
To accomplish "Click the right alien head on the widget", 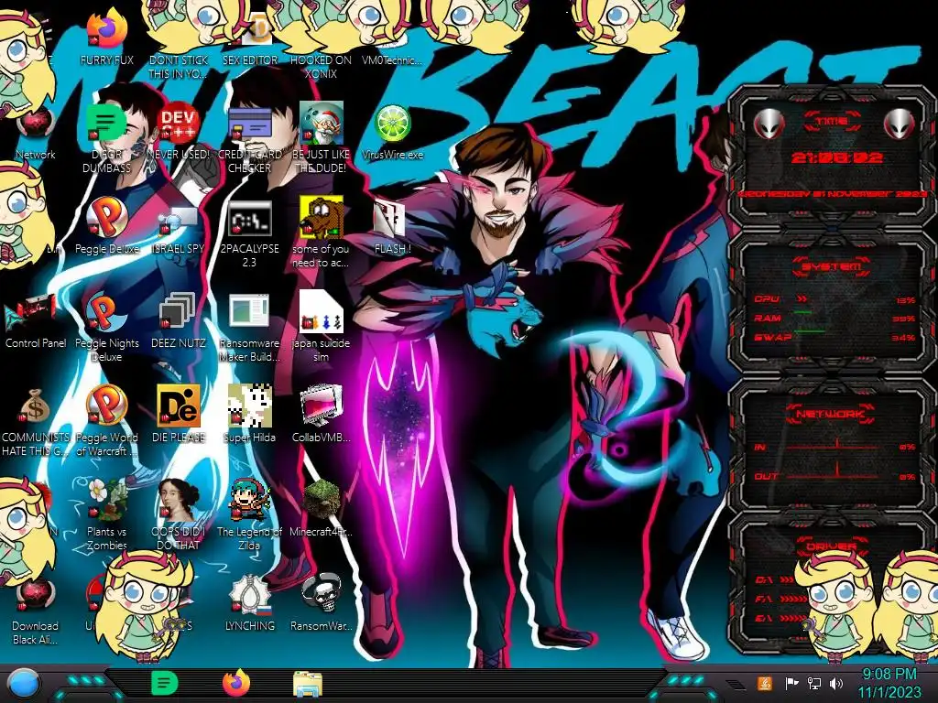I will click(900, 124).
